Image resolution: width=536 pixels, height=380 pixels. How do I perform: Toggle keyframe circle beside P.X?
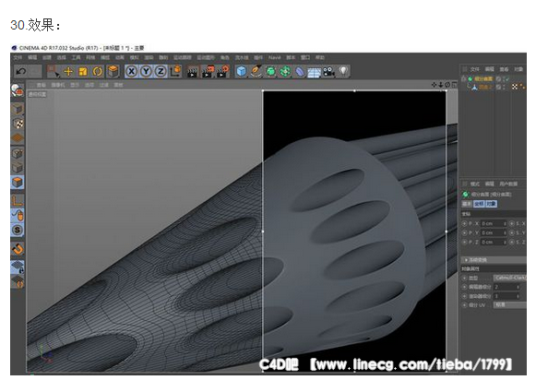(x=464, y=223)
